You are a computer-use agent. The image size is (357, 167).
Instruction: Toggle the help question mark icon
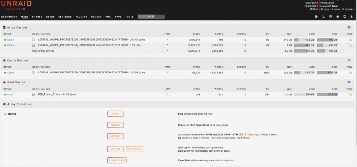(338, 17)
